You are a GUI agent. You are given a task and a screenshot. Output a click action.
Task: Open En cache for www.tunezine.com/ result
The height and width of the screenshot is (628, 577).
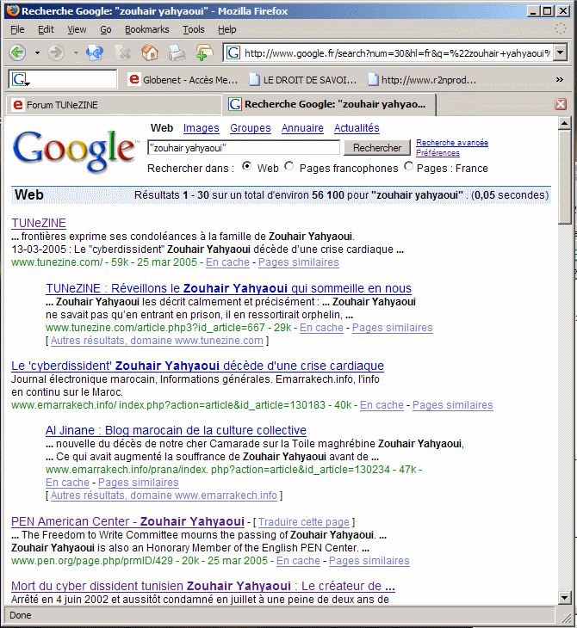tap(227, 262)
